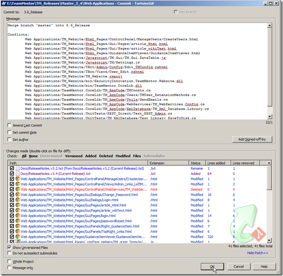Click inside the commit message text box
The width and height of the screenshot is (283, 276).
136,70
